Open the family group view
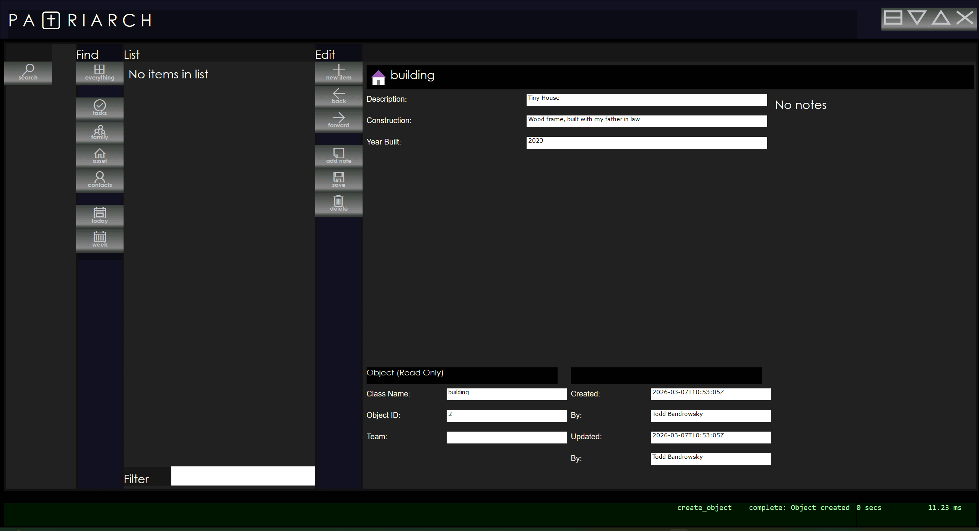 coord(99,132)
